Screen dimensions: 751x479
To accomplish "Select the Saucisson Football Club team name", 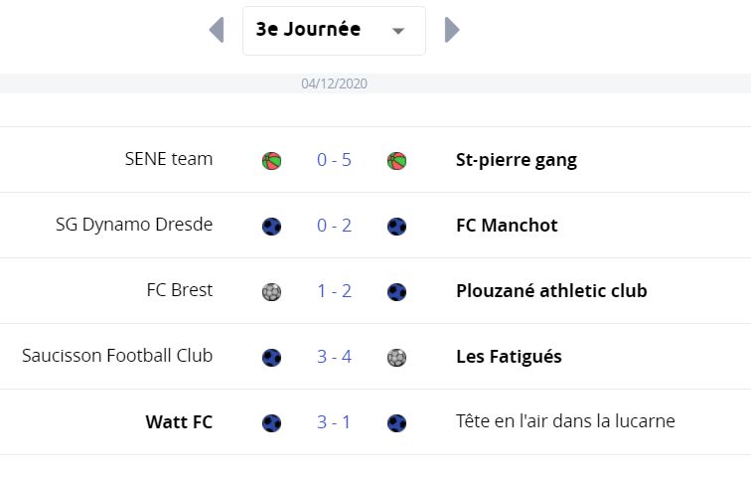I will (117, 356).
